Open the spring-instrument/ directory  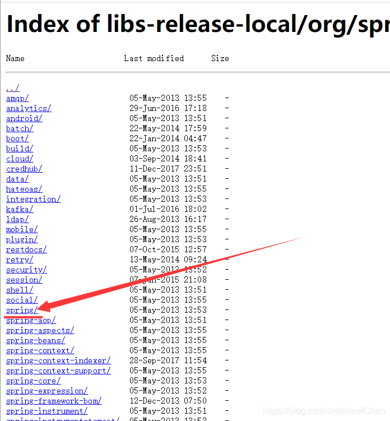pyautogui.click(x=47, y=411)
